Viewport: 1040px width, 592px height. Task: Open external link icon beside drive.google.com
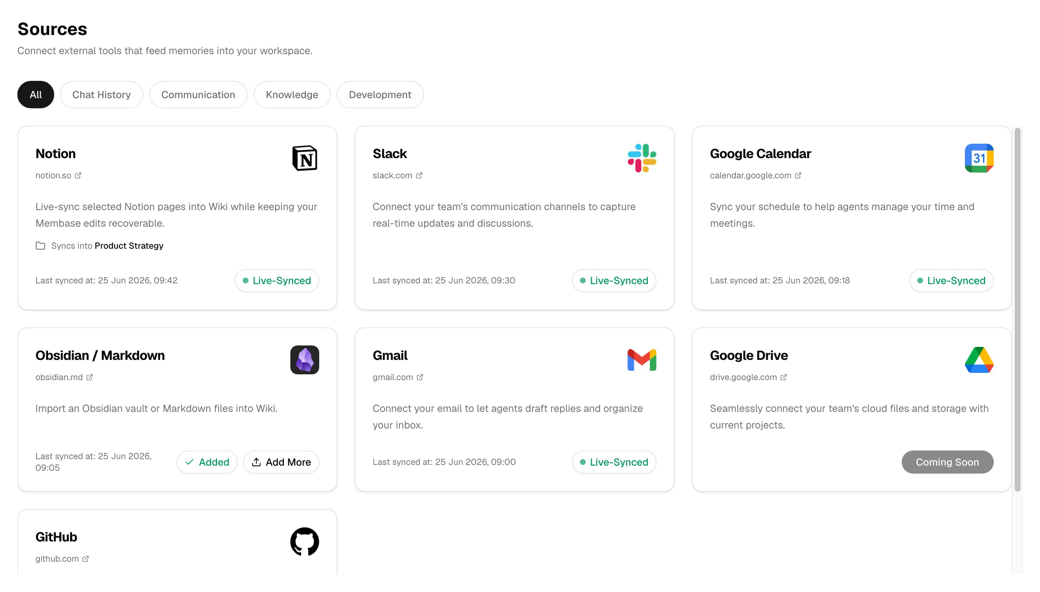point(783,377)
